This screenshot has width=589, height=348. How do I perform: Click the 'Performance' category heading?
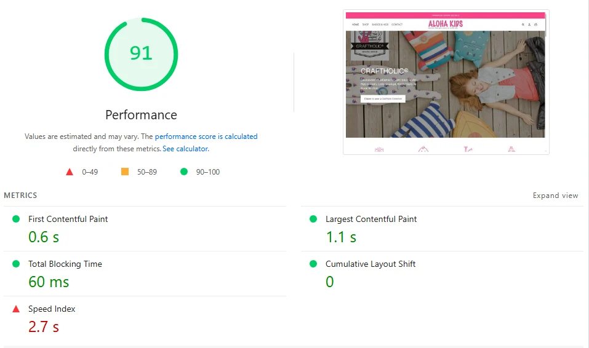click(x=141, y=115)
